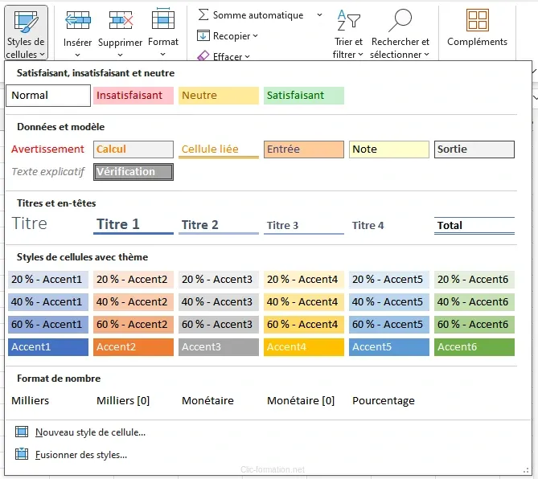Choose the Pourcentage number format
Image resolution: width=538 pixels, height=479 pixels.
coord(384,400)
